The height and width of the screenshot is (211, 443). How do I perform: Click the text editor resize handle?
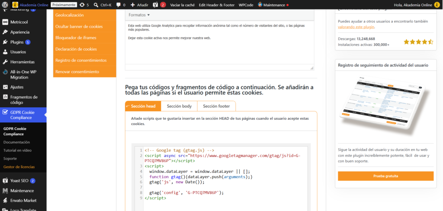[x=312, y=68]
